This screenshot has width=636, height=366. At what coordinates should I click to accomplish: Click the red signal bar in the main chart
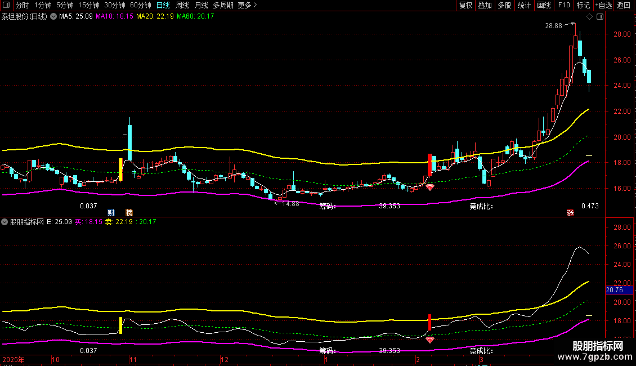click(429, 165)
